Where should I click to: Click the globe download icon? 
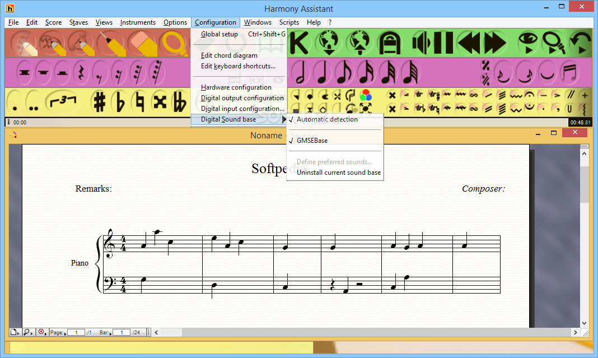(x=329, y=43)
